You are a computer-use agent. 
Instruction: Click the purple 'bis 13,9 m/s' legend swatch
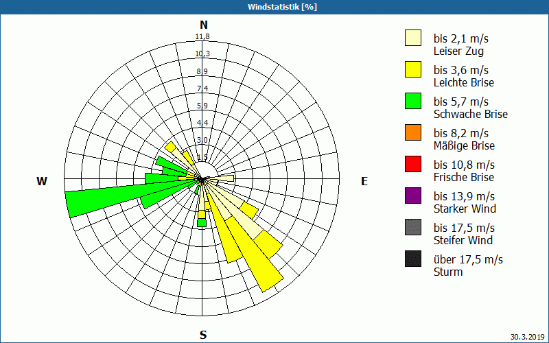[413, 196]
